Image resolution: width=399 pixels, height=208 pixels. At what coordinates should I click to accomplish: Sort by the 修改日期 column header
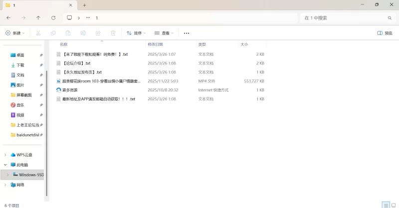click(x=155, y=44)
